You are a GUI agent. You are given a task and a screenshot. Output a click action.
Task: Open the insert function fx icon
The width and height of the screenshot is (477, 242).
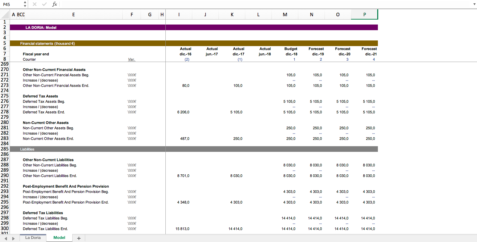tap(54, 4)
